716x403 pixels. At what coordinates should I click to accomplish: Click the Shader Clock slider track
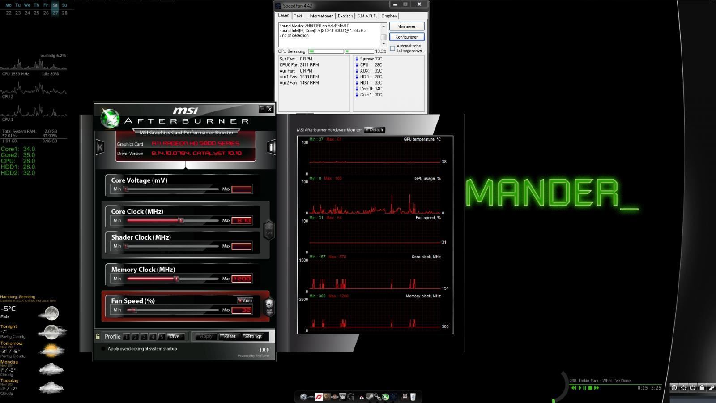172,246
